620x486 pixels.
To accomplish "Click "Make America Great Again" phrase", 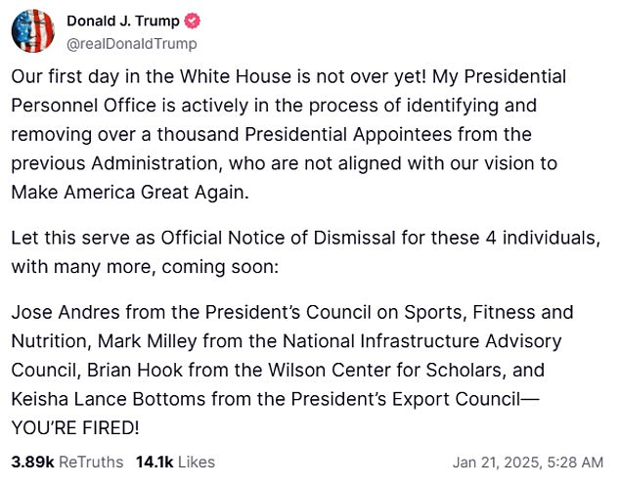I will point(124,192).
